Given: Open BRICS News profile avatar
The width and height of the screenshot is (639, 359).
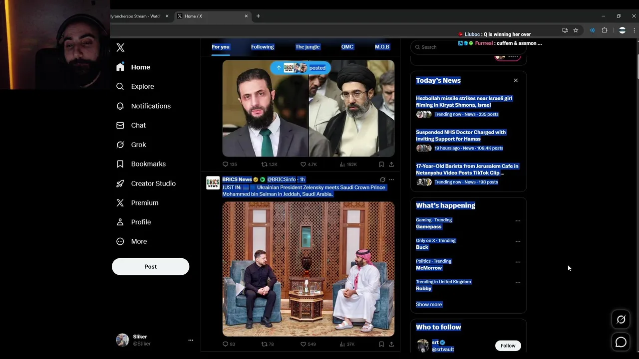Looking at the screenshot, I should (213, 182).
